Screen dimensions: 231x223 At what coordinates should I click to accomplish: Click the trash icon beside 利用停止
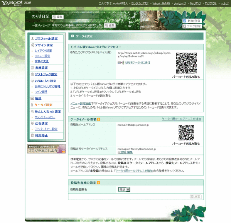click(x=32, y=135)
